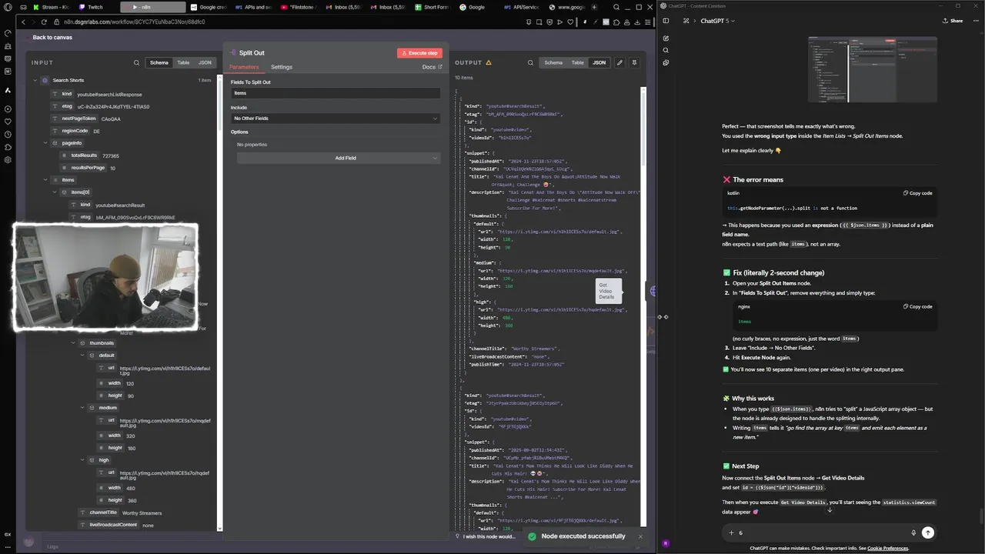
Task: Select INPUT JSON view
Action: pos(205,62)
